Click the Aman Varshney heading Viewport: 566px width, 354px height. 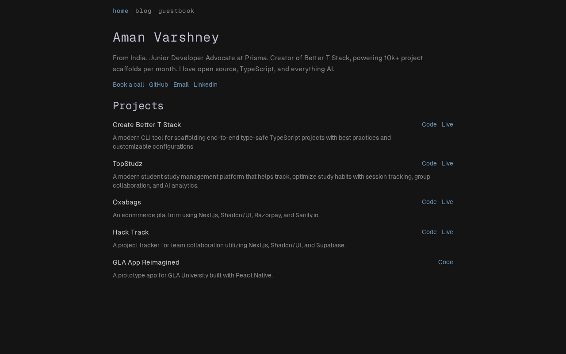pyautogui.click(x=166, y=37)
